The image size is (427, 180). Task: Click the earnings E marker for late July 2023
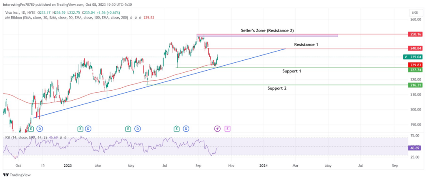177,128
